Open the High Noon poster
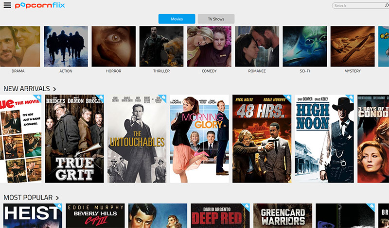 point(324,139)
